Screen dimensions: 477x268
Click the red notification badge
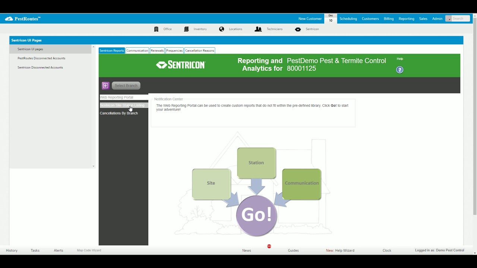[x=269, y=246]
